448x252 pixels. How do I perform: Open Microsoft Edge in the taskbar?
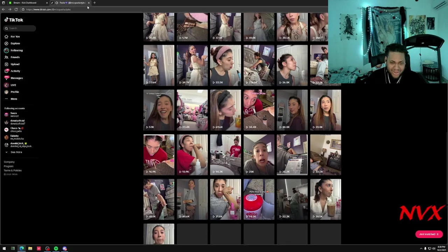pos(22,248)
